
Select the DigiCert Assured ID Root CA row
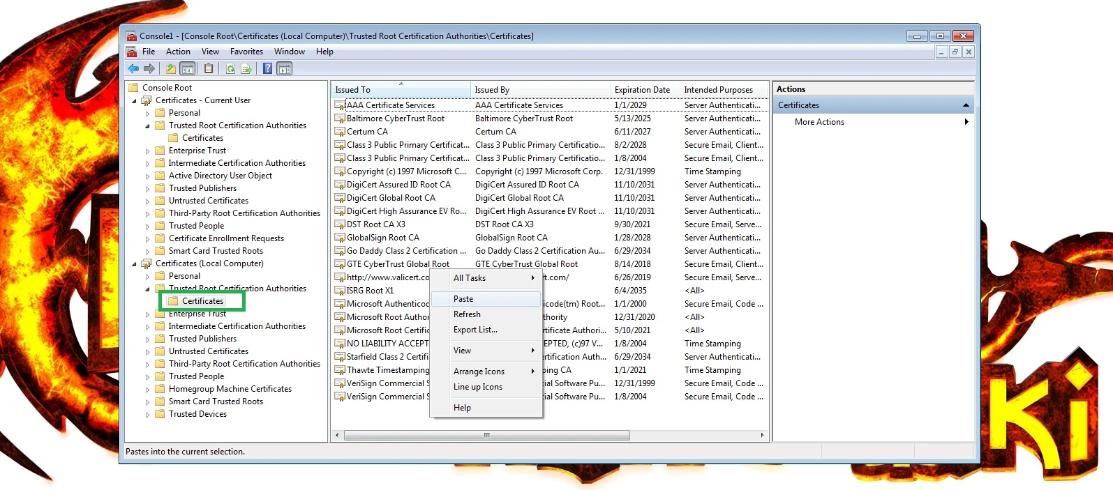[549, 185]
